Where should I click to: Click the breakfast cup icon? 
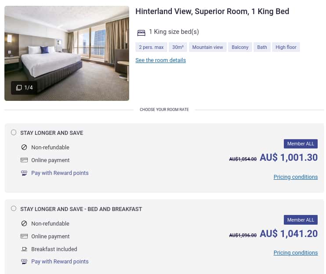click(24, 249)
